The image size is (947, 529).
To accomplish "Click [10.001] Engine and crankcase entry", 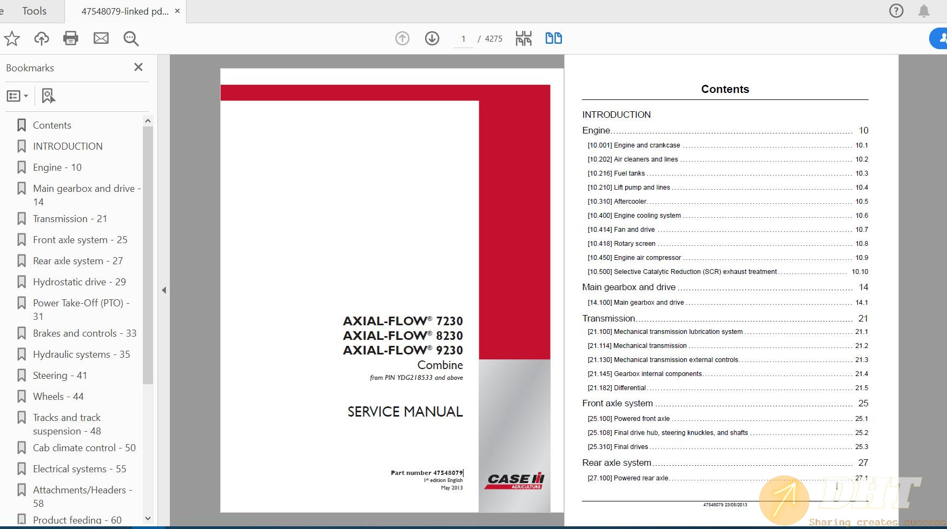I will click(727, 145).
